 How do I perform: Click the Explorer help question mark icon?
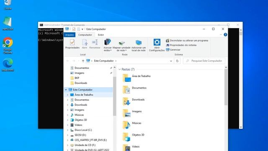[225, 34]
